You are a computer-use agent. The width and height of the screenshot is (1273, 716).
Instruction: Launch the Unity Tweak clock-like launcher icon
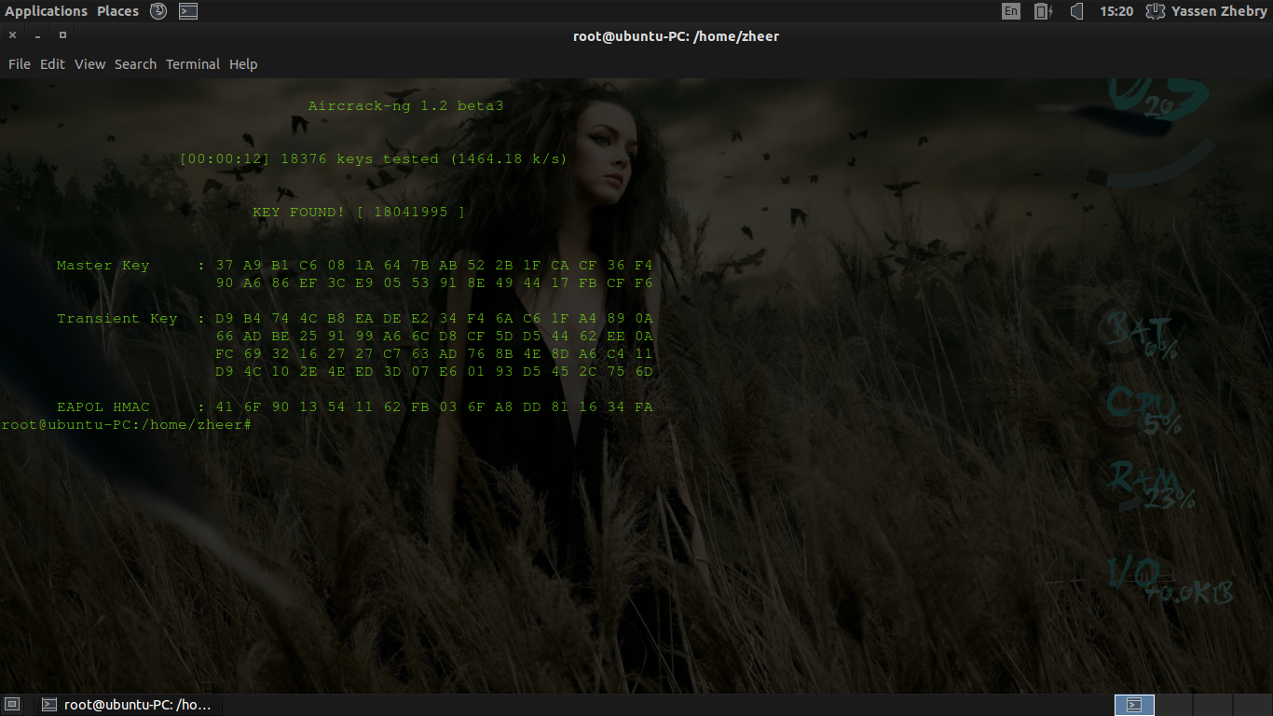[158, 11]
